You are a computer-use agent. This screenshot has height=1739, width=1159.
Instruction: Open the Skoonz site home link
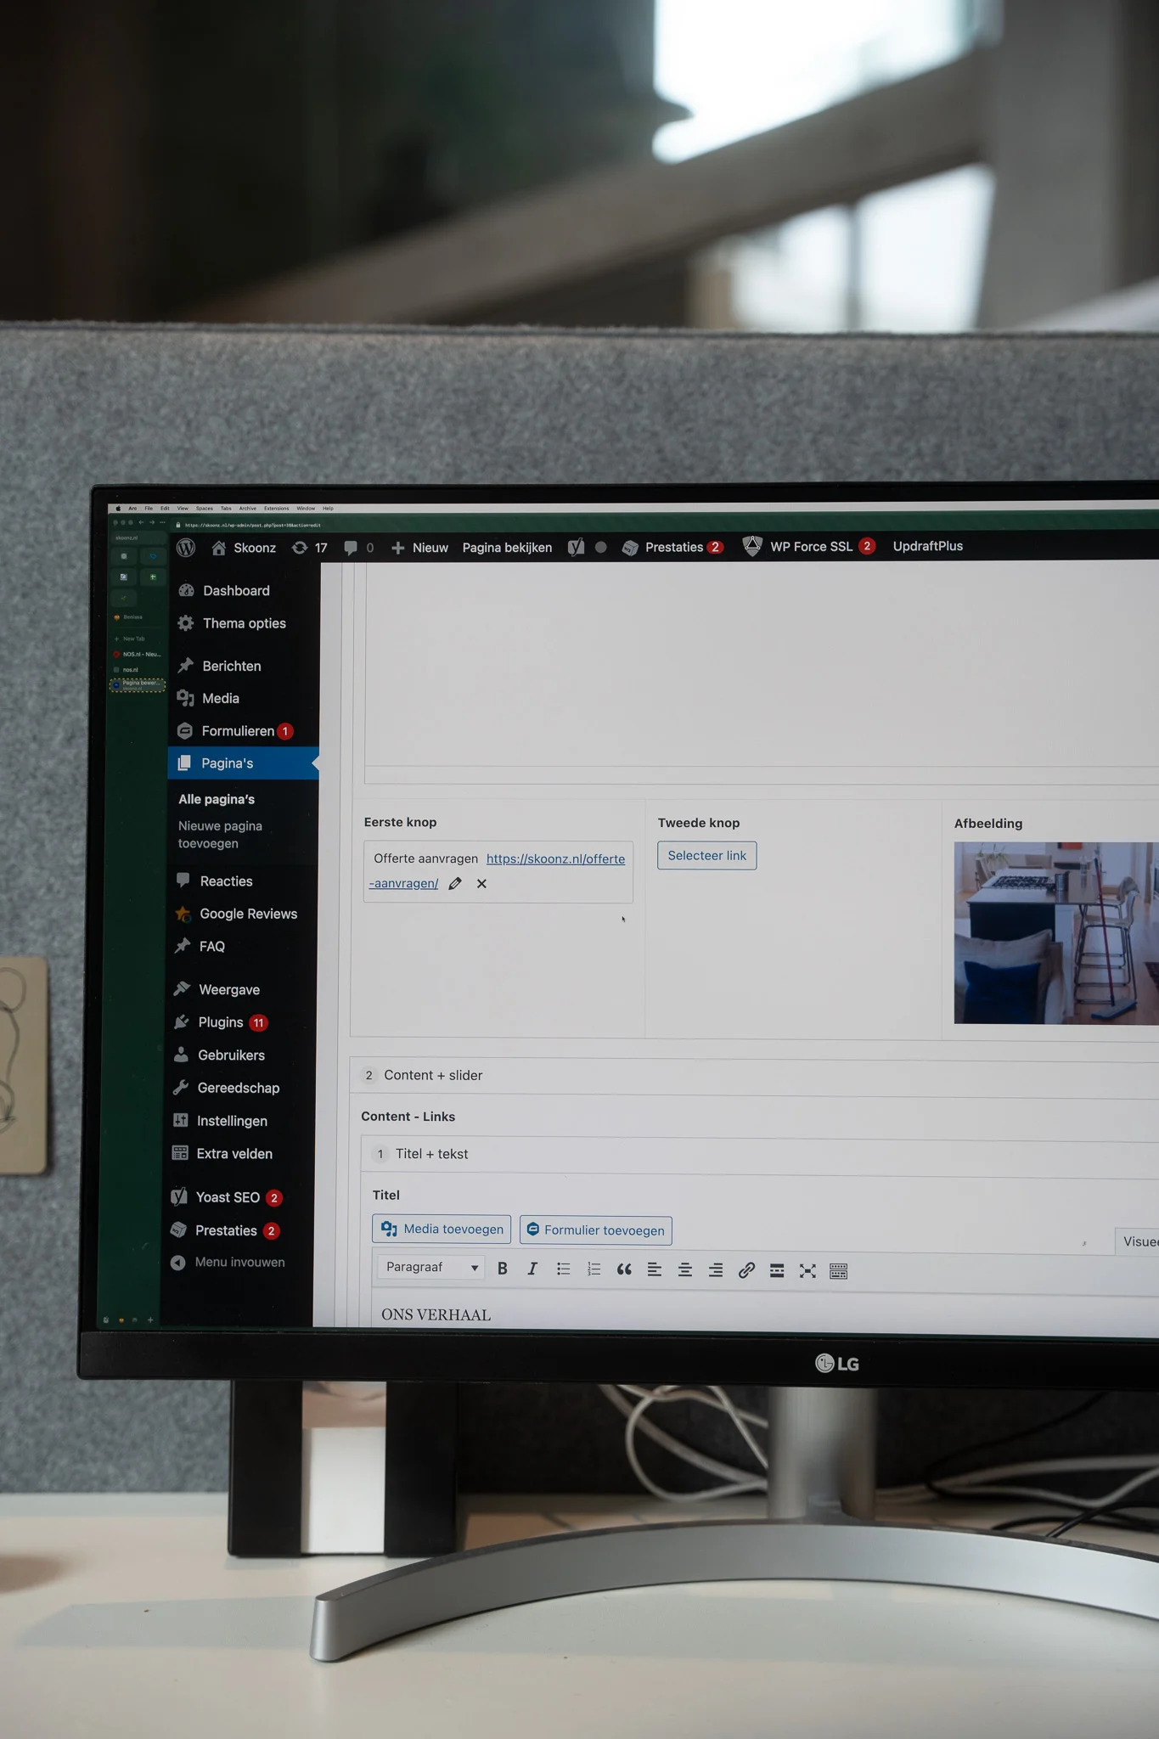(244, 548)
